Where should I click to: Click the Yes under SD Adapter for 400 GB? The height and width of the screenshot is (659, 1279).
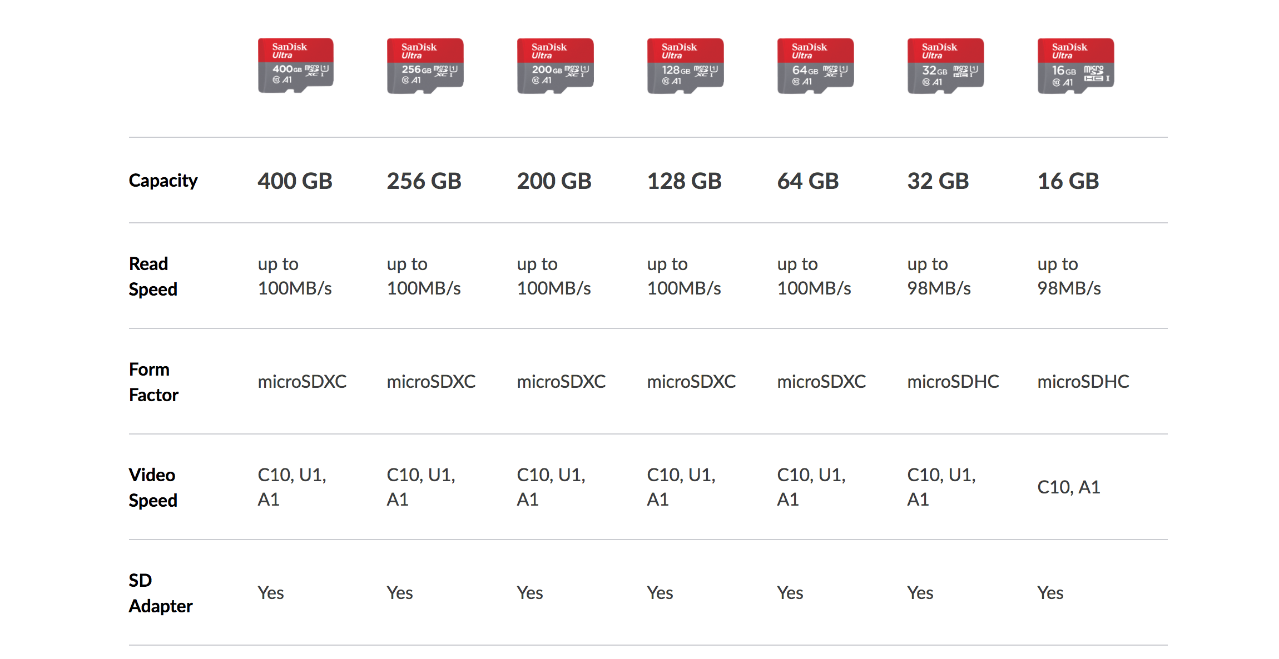(x=271, y=593)
